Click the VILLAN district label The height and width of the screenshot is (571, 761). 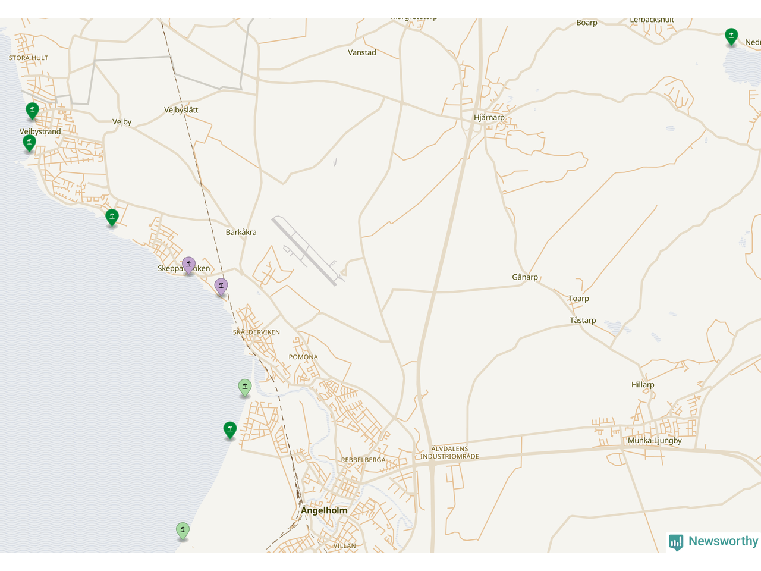(345, 545)
